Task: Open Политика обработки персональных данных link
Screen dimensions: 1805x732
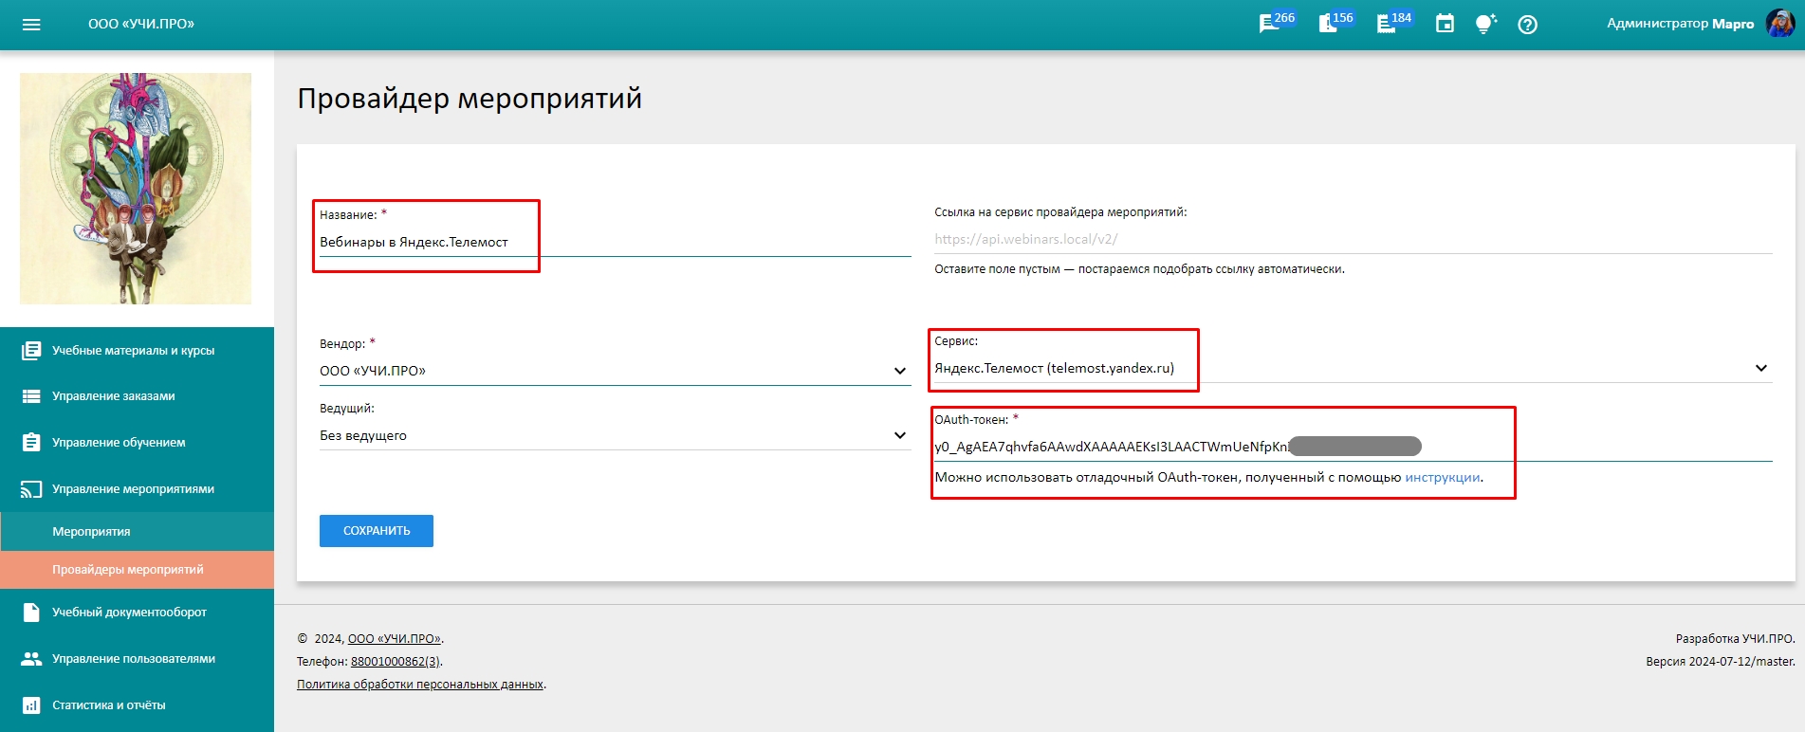Action: 420,685
